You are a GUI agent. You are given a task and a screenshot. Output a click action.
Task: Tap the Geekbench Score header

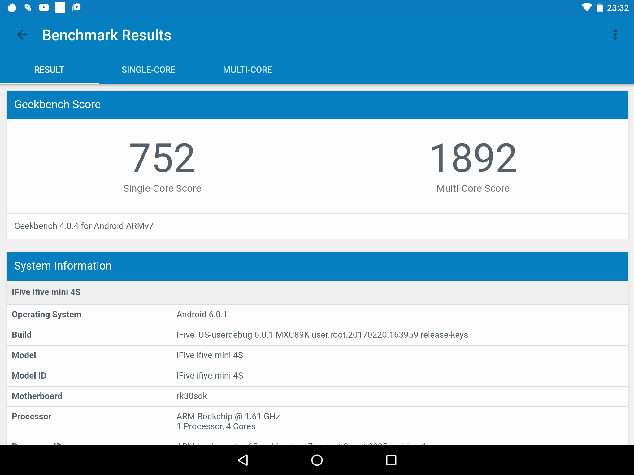pos(58,105)
